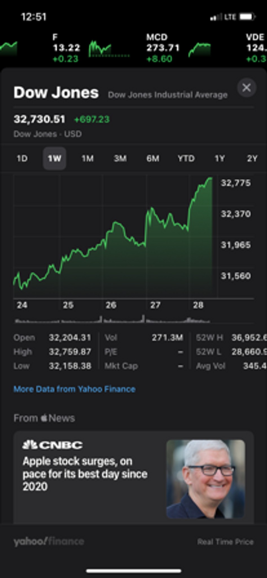Select the 2Y time range

pyautogui.click(x=252, y=158)
